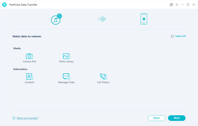Image resolution: width=198 pixels, height=126 pixels.
Task: Click the info icon beside What can I transfer
Action: [x=14, y=118]
